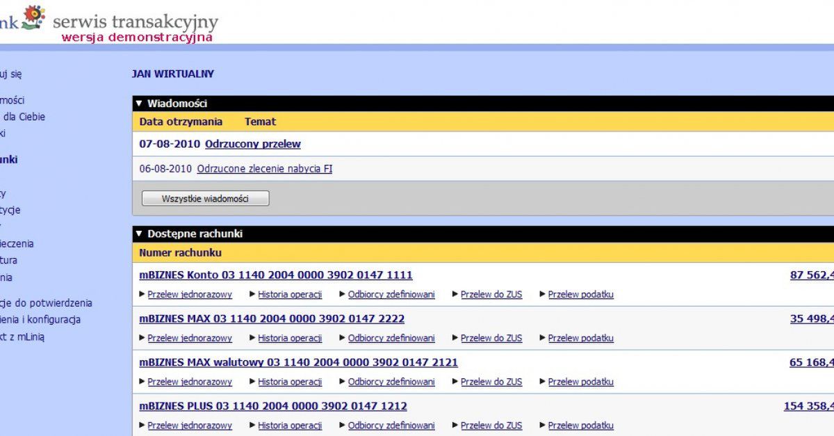Open mBIZNES MAX walutowy account link
Viewport: 834px width, 436px height.
pos(299,362)
